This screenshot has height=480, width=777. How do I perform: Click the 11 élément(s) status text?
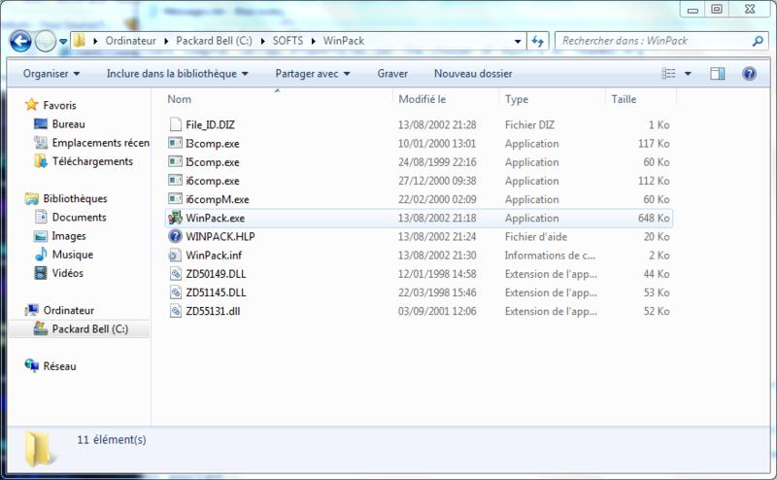click(112, 440)
